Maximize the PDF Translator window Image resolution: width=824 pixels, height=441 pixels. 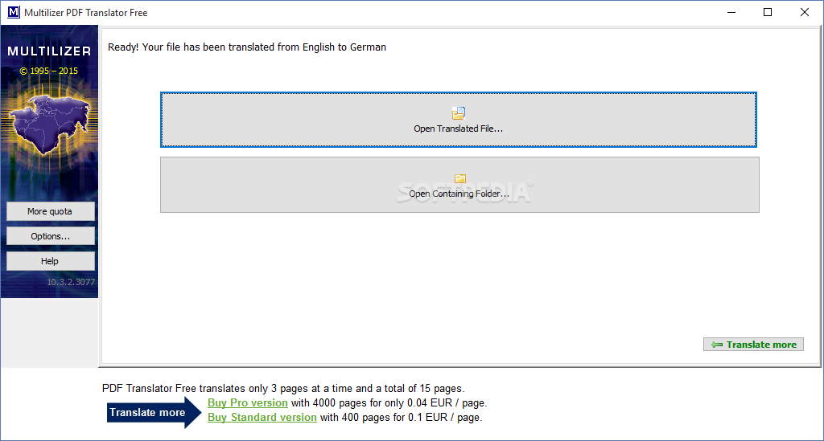[x=768, y=12]
